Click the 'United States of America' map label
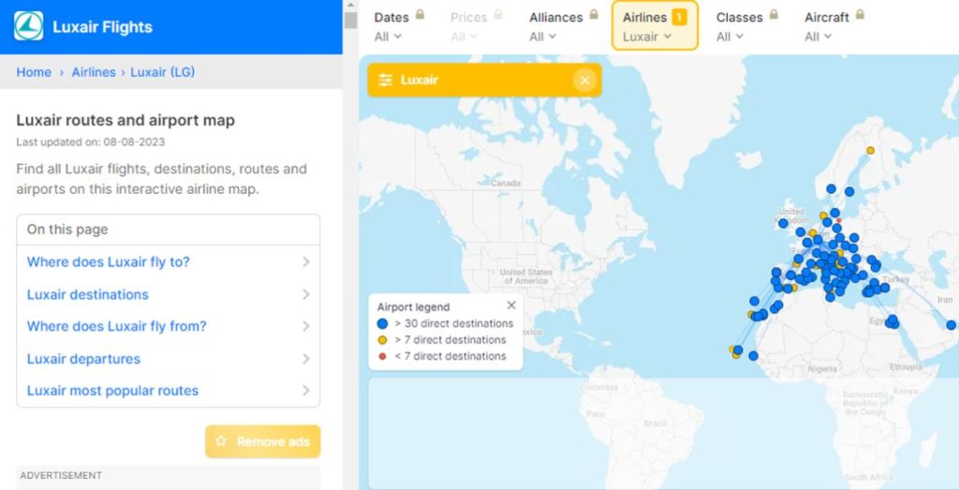The height and width of the screenshot is (490, 959). coord(526,275)
